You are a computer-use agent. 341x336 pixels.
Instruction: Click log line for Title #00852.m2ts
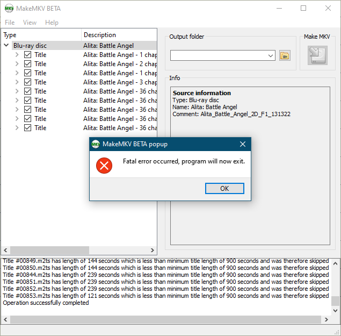click(166, 289)
